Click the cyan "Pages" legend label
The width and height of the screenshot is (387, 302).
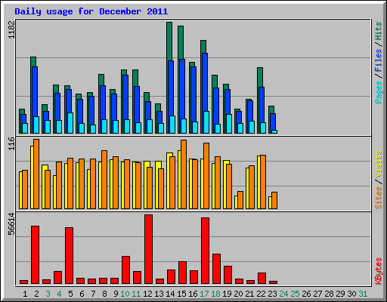379,92
